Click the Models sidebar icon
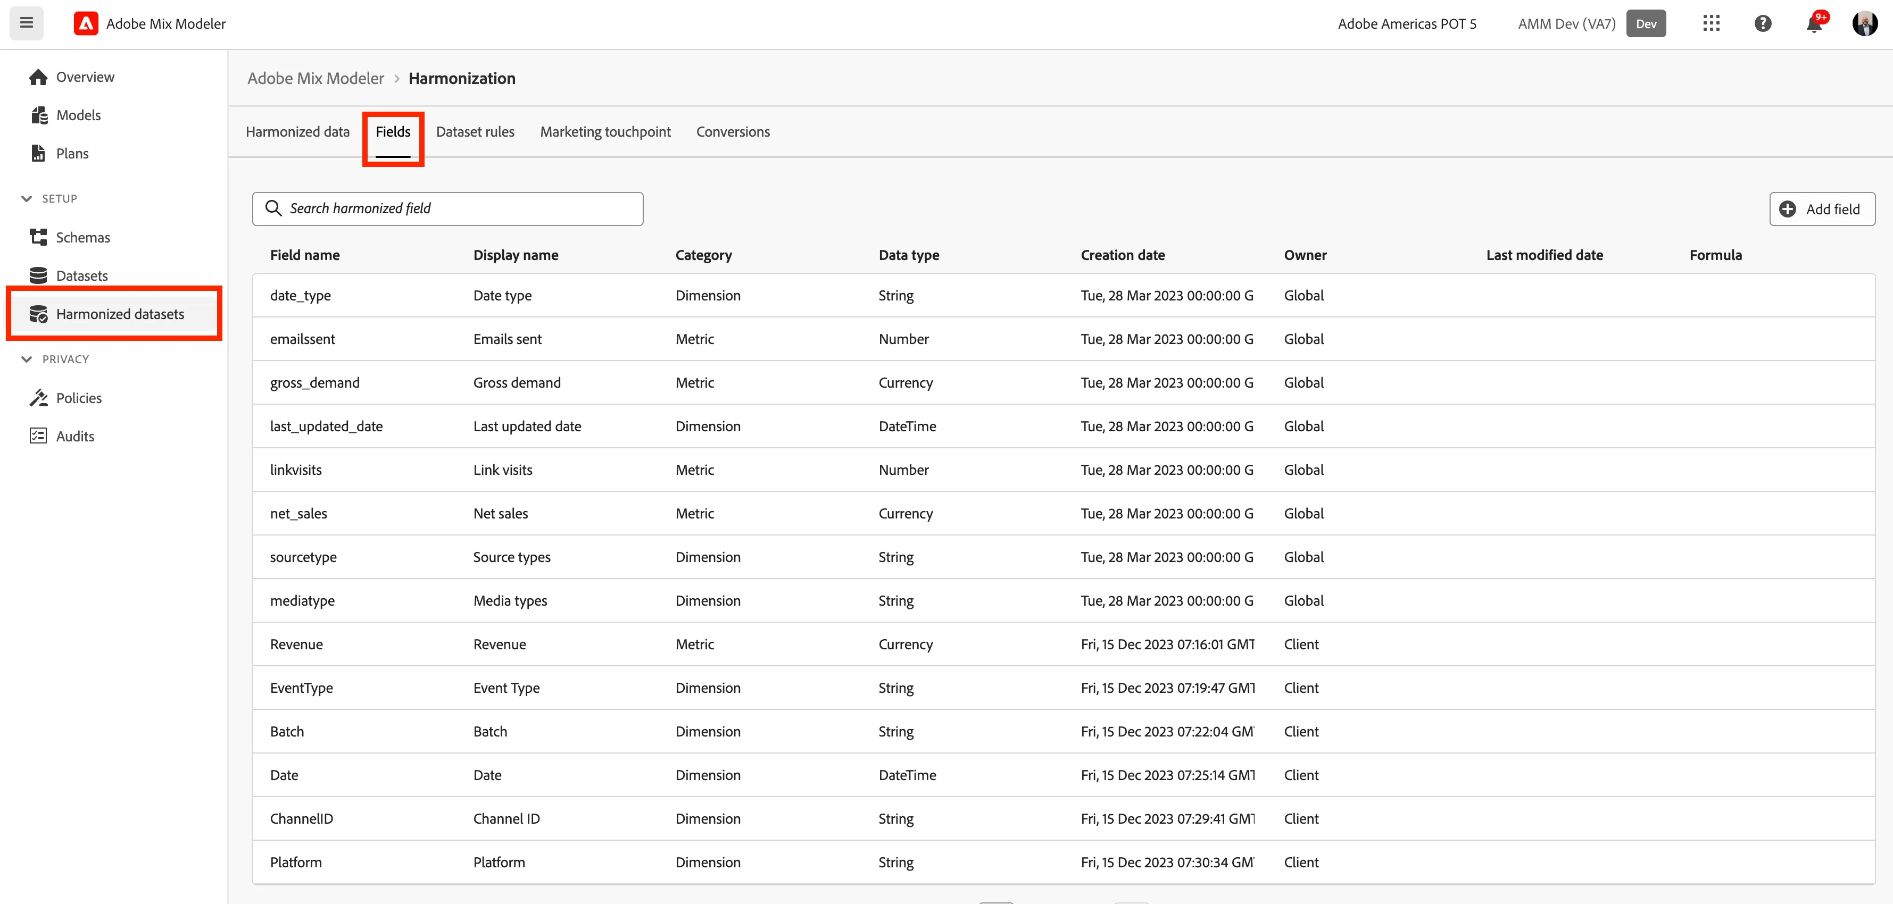 (39, 115)
